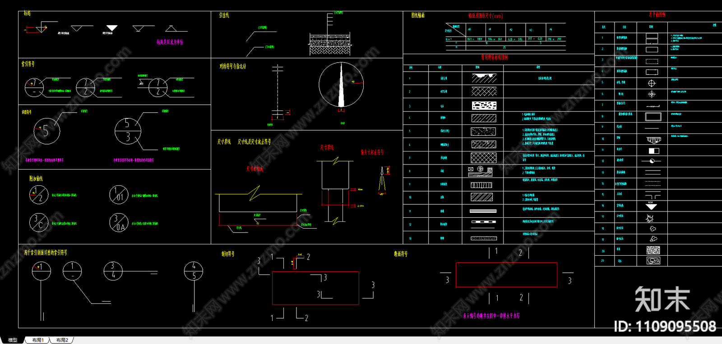Select the half-filled rectangle in legend row 11
Viewport: 722px width, 344px height.
(654, 151)
